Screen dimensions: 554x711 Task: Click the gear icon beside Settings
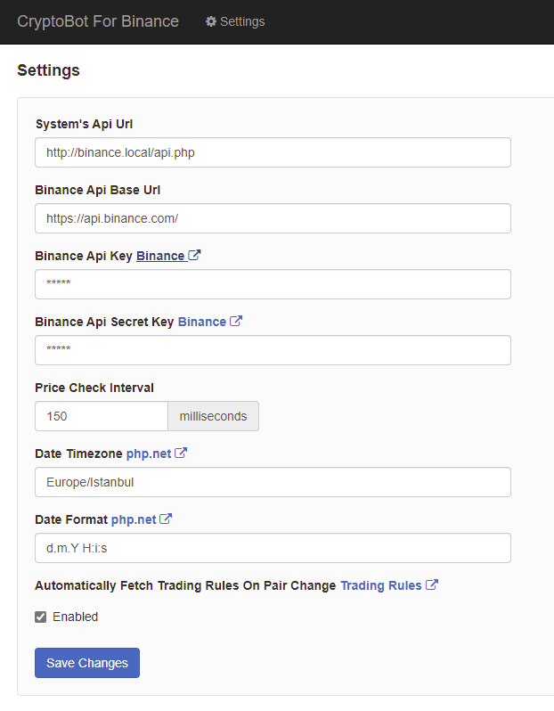click(x=211, y=21)
